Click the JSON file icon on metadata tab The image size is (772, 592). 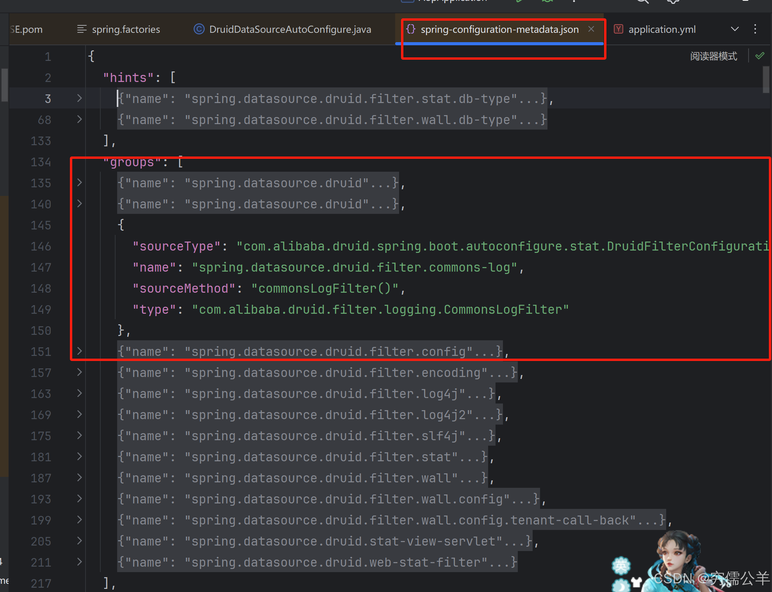pos(410,29)
